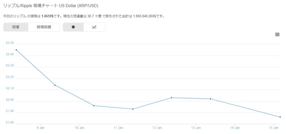Click the traded total 1,900,840,000$
286x134 pixels.
point(144,16)
